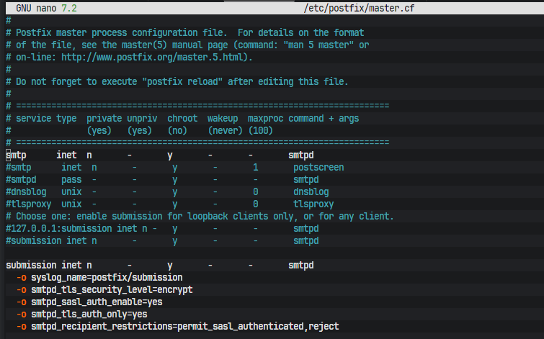Click the "wakeup" column header
The height and width of the screenshot is (339, 544).
222,118
